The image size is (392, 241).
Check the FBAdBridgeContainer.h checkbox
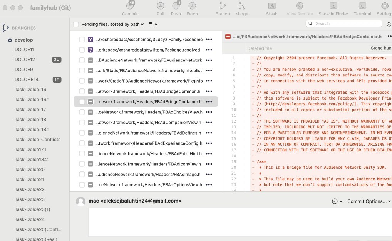82,102
